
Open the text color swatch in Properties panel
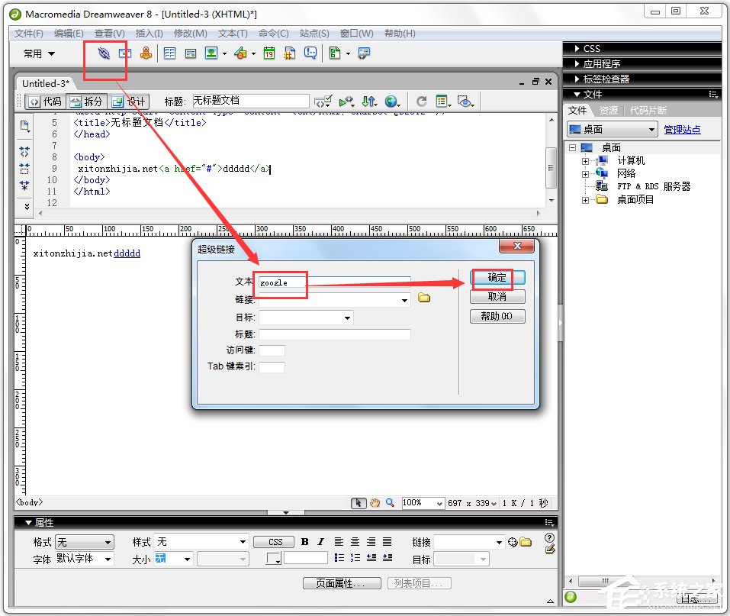tap(274, 558)
